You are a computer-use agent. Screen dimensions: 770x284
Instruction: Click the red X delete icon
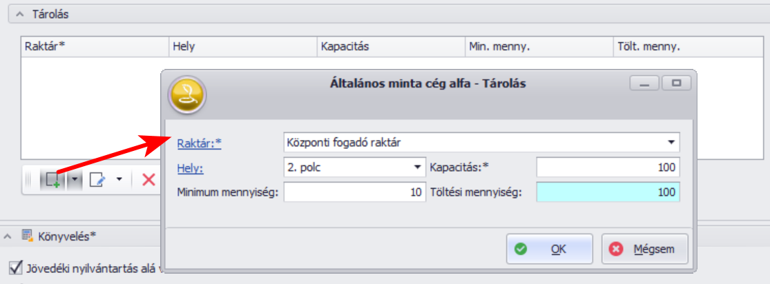(148, 180)
